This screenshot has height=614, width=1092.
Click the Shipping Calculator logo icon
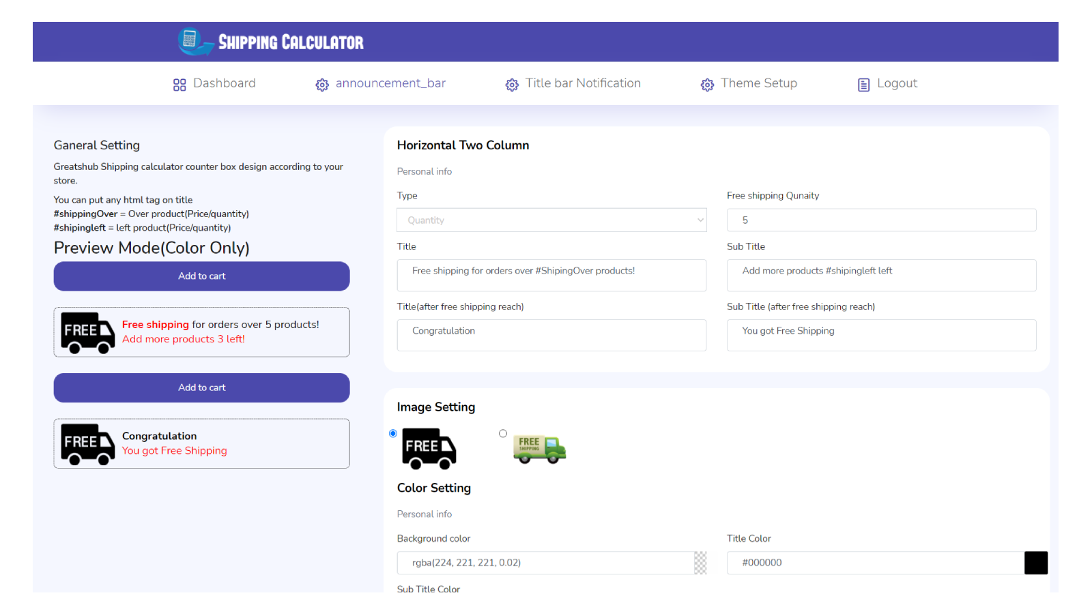[196, 42]
